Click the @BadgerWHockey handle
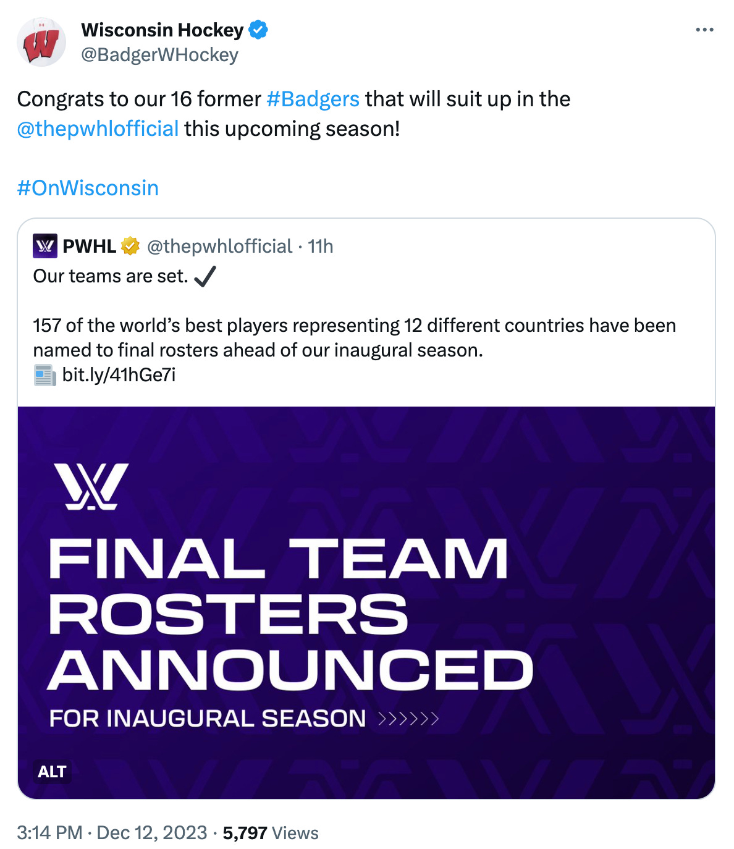This screenshot has height=849, width=734. [x=159, y=55]
